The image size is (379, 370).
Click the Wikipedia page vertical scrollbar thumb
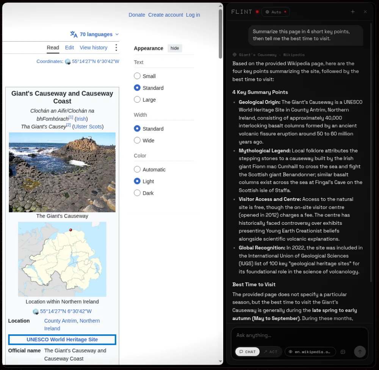[x=221, y=34]
